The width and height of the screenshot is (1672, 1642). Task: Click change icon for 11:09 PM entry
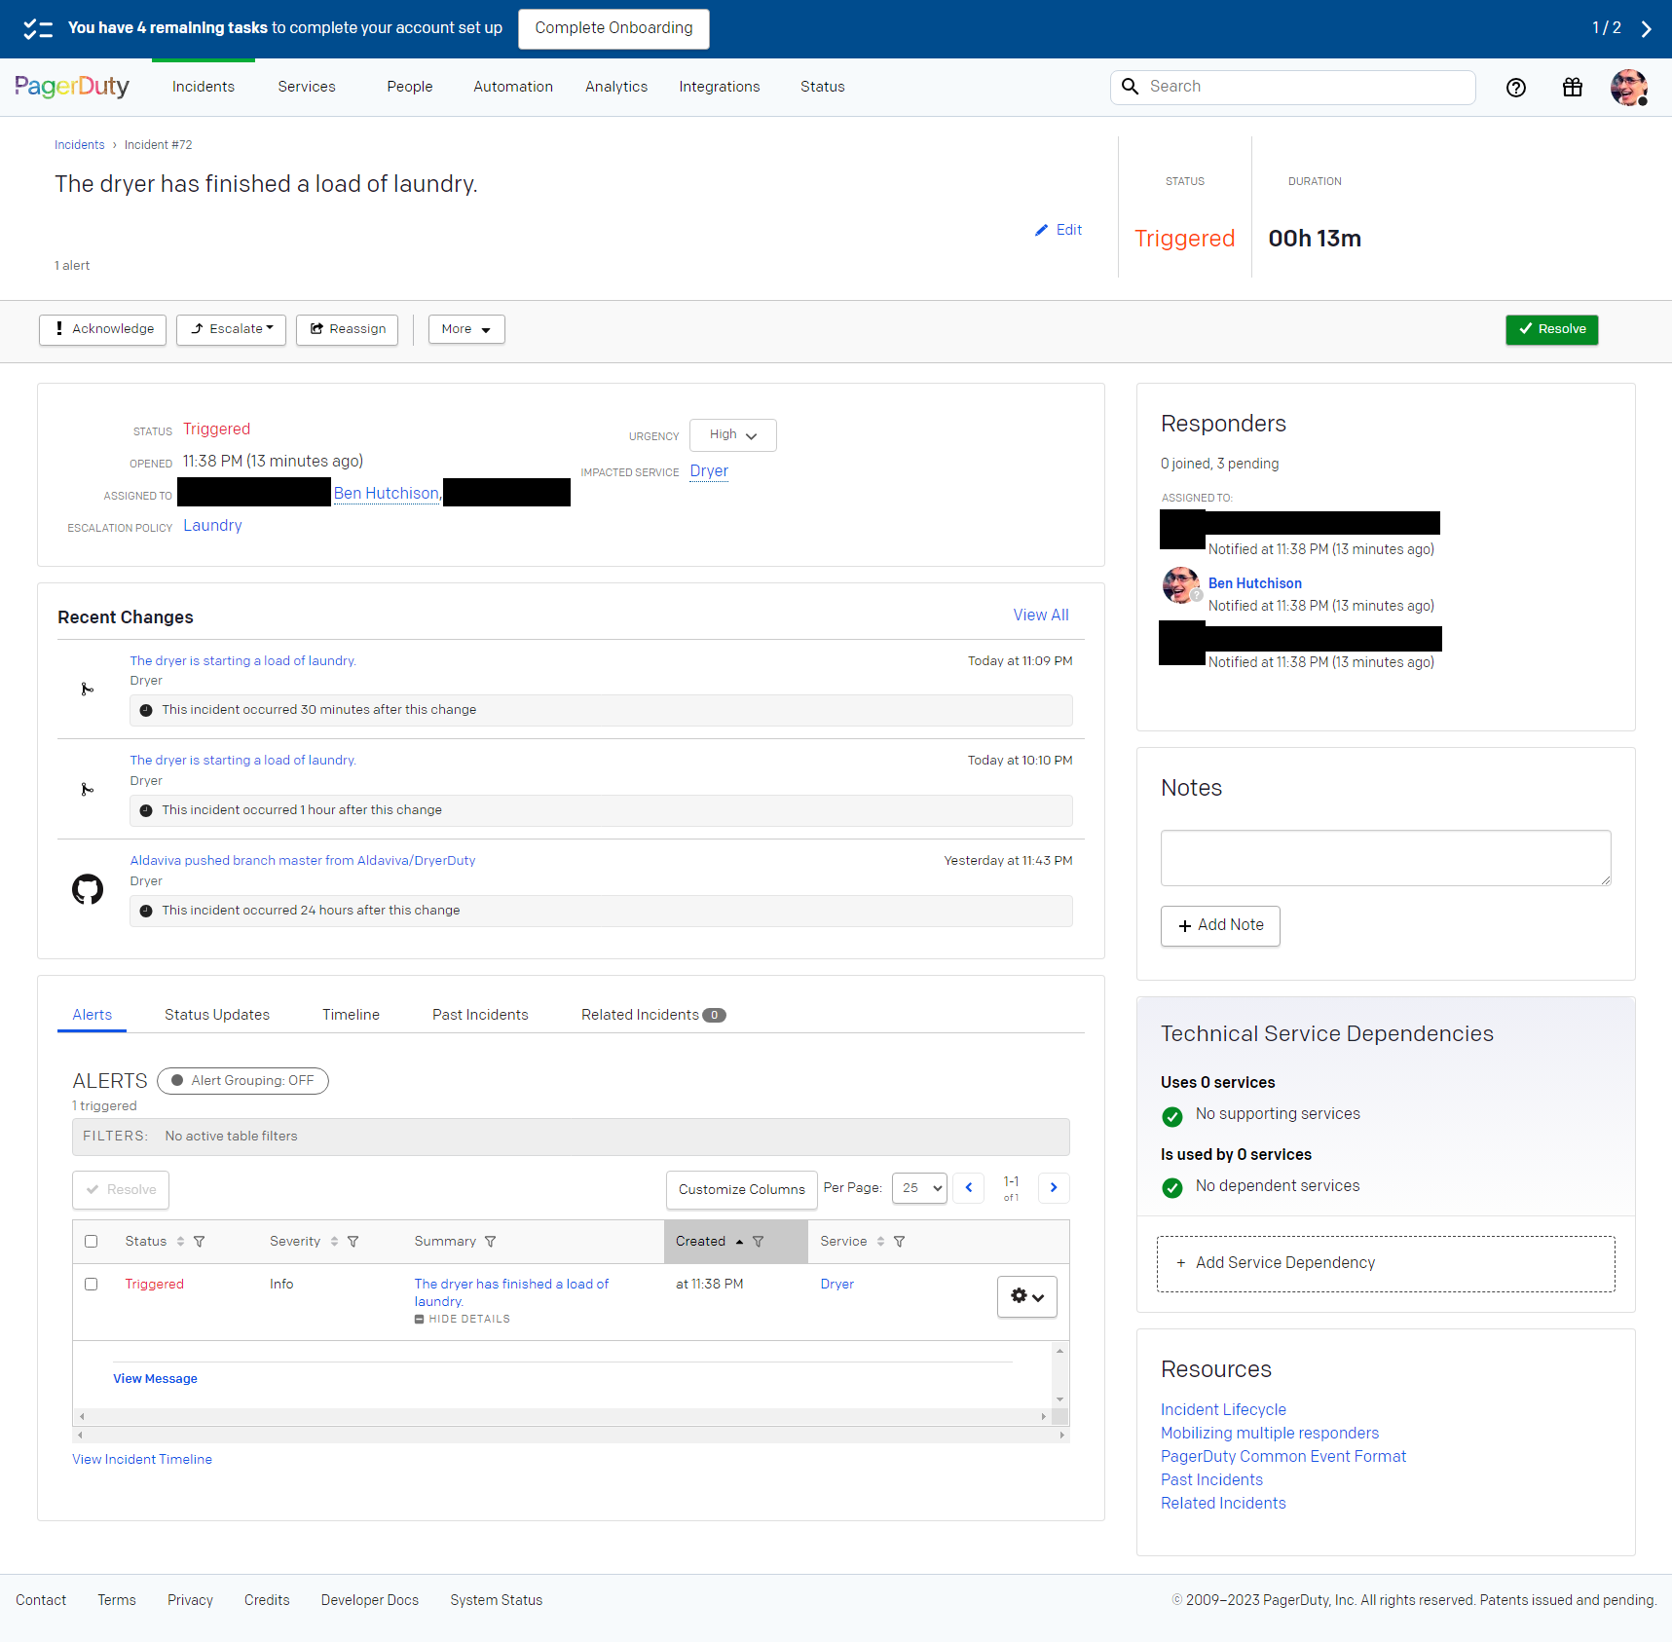[88, 690]
